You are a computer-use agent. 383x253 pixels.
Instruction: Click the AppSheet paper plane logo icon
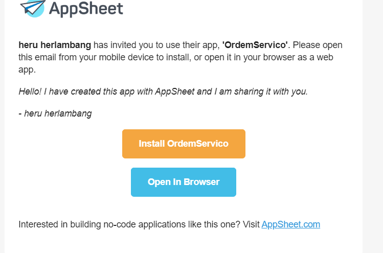tap(33, 8)
